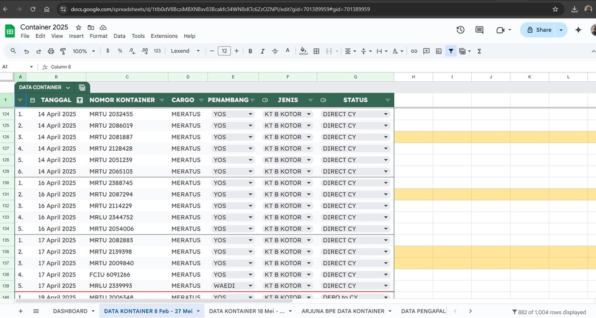
Task: Add new sheet plus button
Action: click(20, 311)
